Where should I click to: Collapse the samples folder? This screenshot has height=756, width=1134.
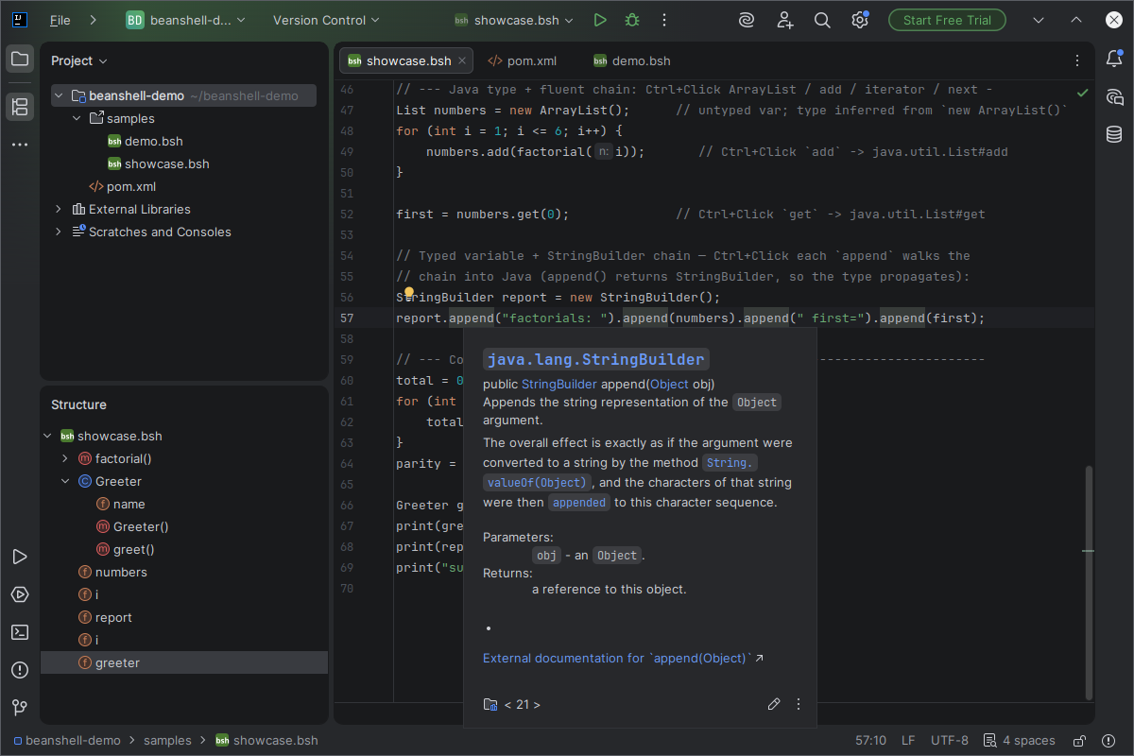pyautogui.click(x=77, y=118)
